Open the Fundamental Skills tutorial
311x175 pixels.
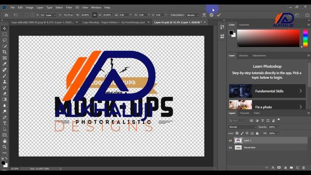click(267, 91)
